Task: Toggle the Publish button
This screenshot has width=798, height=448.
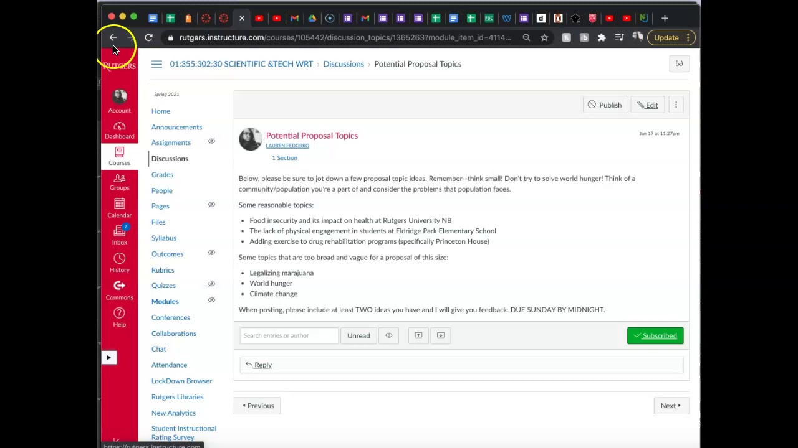Action: 605,105
